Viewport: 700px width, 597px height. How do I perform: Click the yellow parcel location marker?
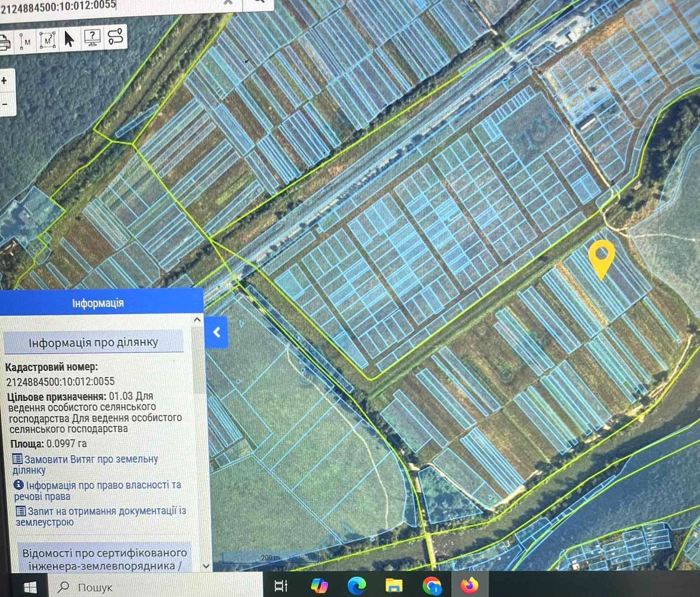[601, 257]
